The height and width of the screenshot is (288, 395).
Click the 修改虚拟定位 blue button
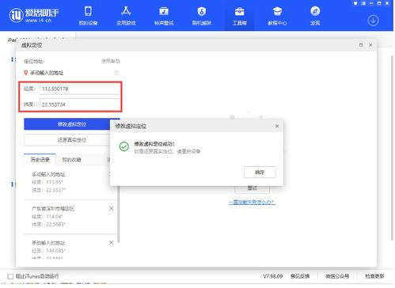[72, 124]
